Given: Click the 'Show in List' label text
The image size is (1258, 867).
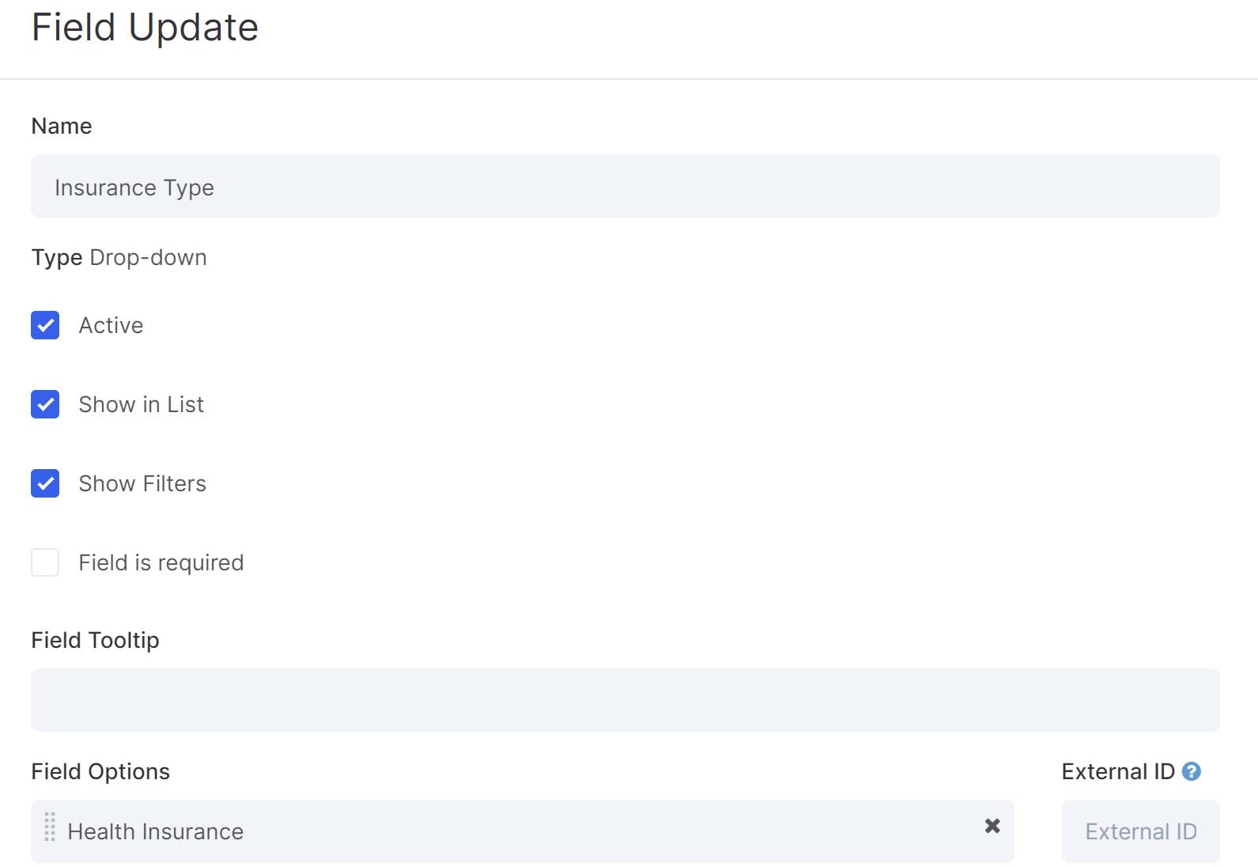Looking at the screenshot, I should tap(142, 404).
